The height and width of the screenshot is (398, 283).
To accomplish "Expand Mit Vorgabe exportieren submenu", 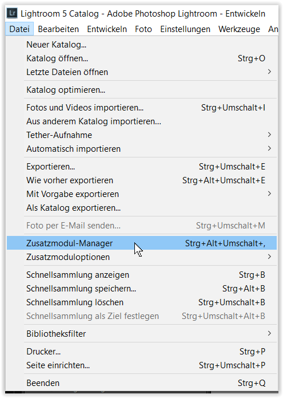I will (142, 194).
